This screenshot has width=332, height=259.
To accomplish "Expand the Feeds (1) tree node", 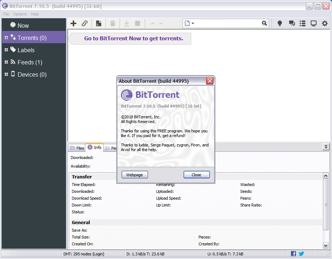I will click(x=6, y=62).
